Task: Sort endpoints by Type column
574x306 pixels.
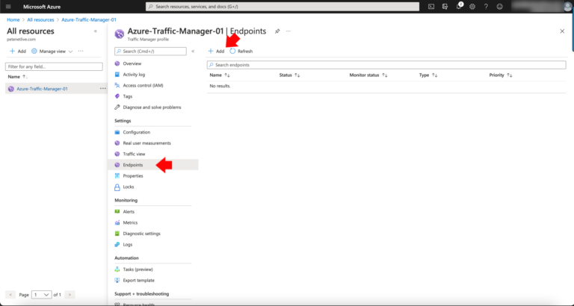Action: point(428,75)
